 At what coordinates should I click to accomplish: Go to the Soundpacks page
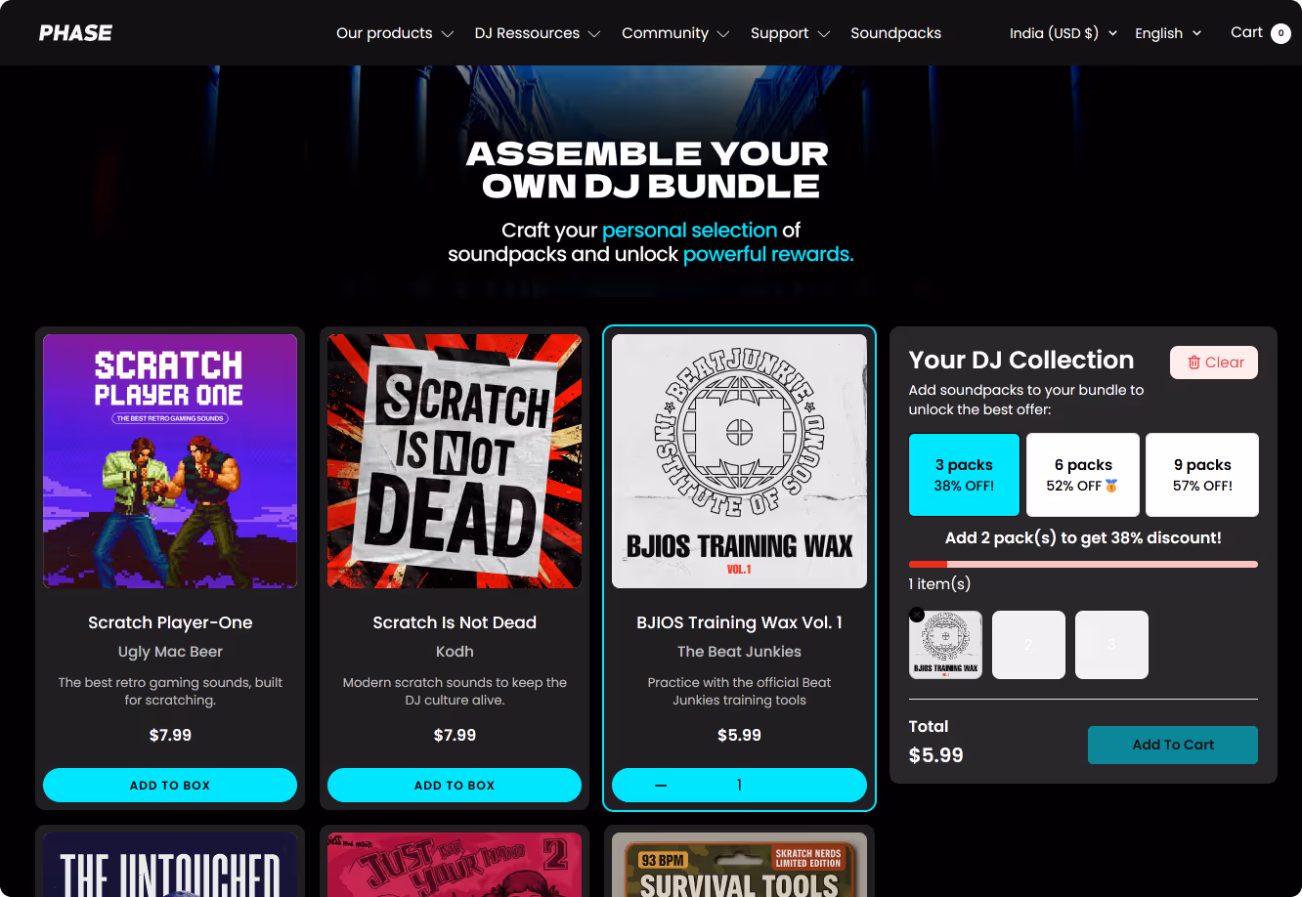[896, 33]
